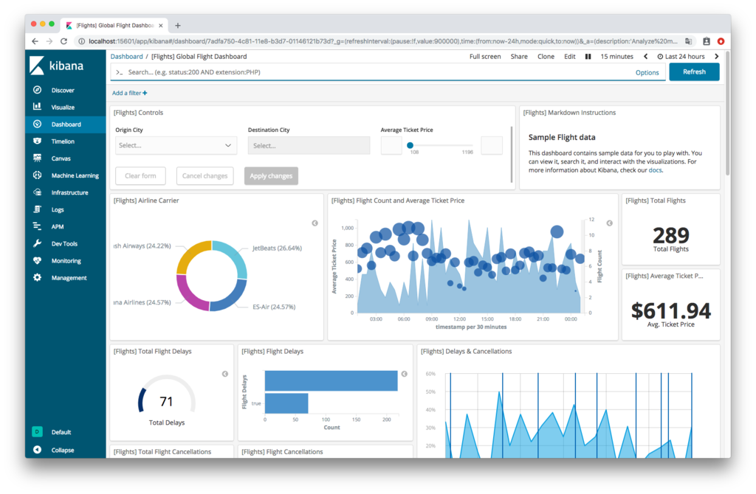This screenshot has width=756, height=494.
Task: Open the docs link in Markdown panel
Action: point(655,170)
